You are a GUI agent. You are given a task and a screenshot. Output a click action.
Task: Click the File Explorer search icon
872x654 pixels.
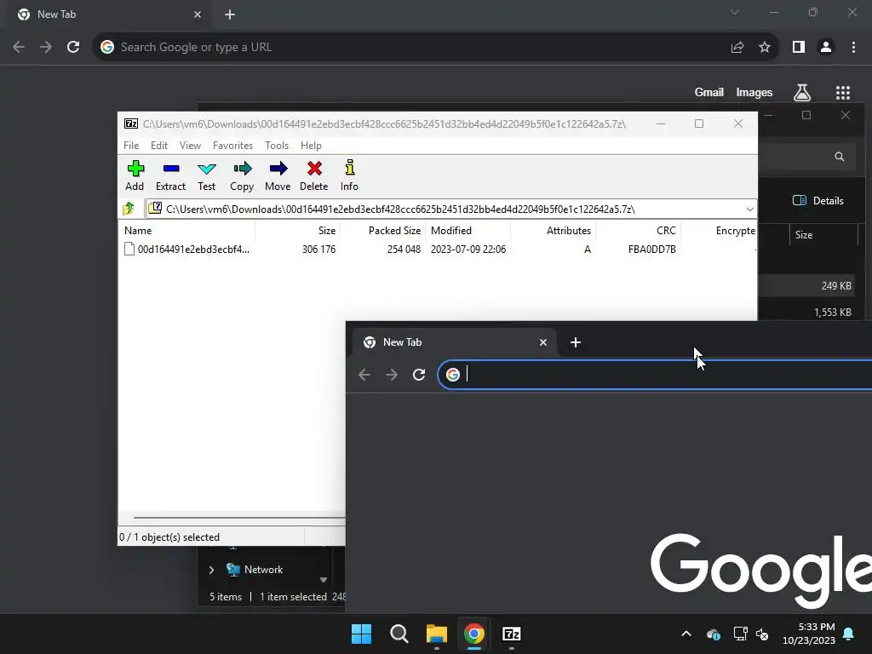tap(839, 157)
